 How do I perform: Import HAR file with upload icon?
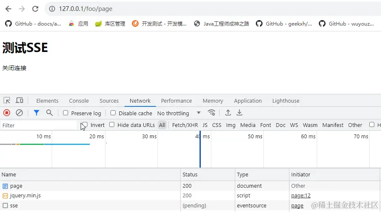point(228,113)
